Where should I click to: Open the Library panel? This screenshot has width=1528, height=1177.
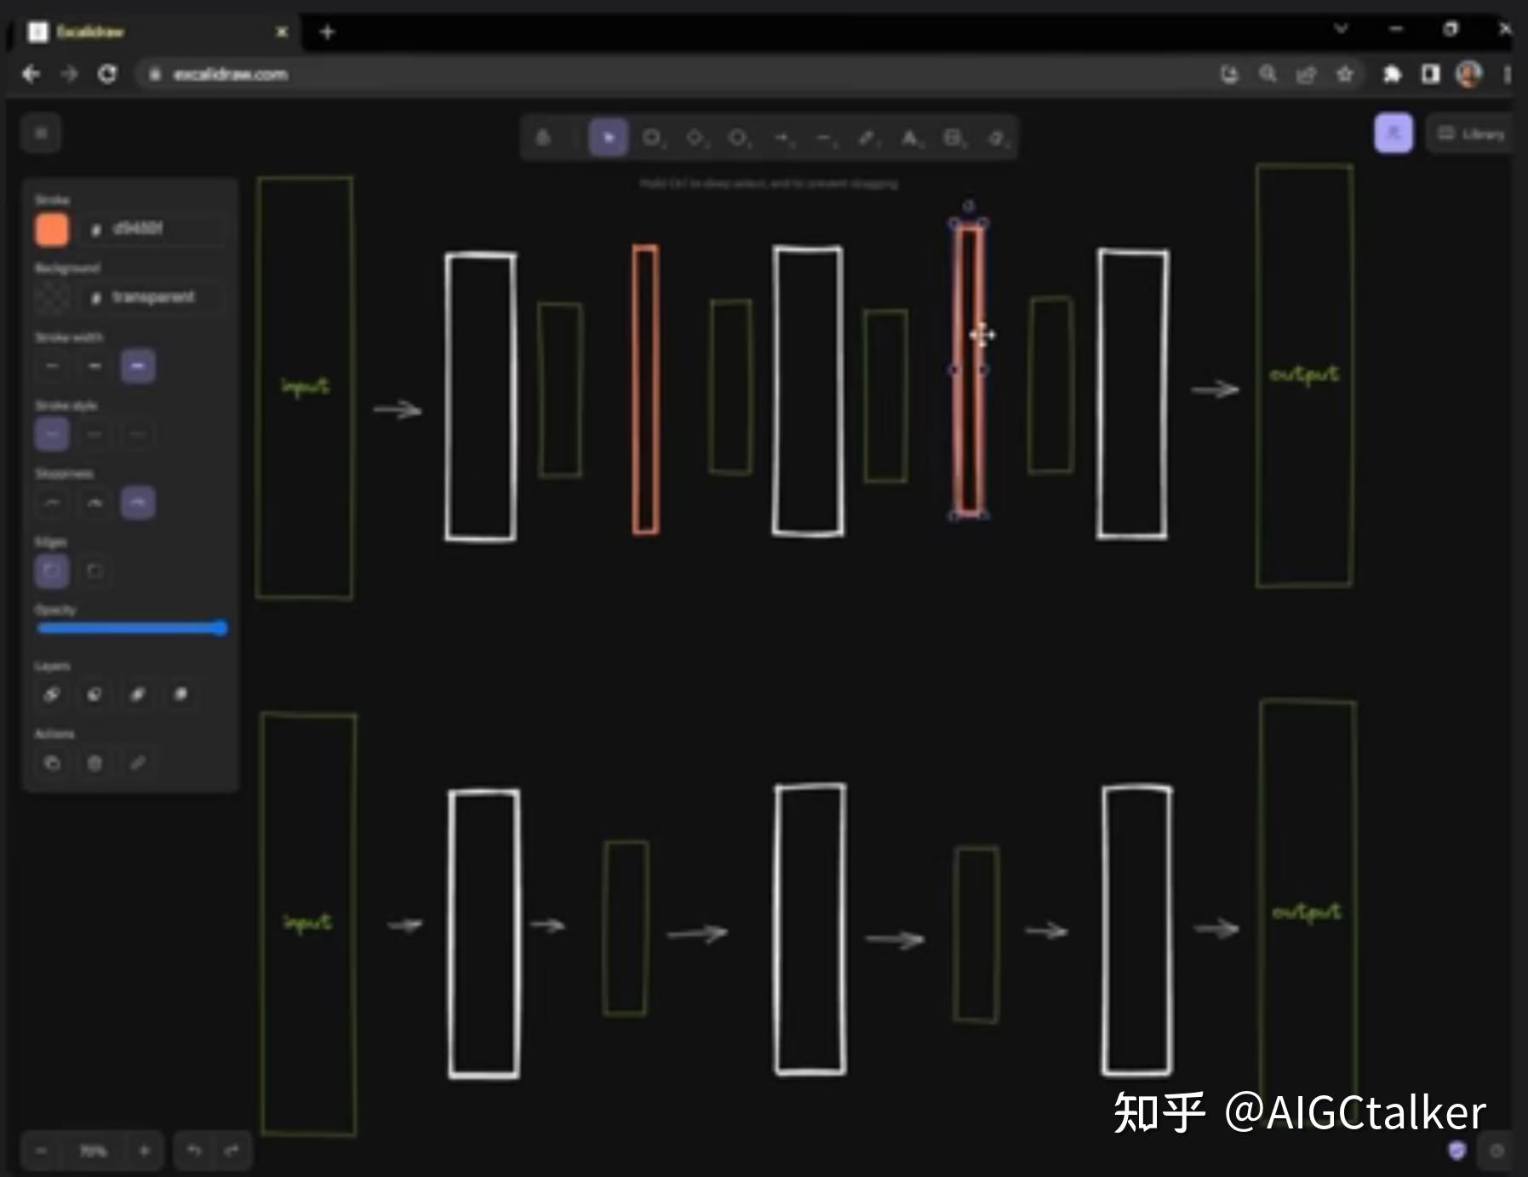point(1471,133)
